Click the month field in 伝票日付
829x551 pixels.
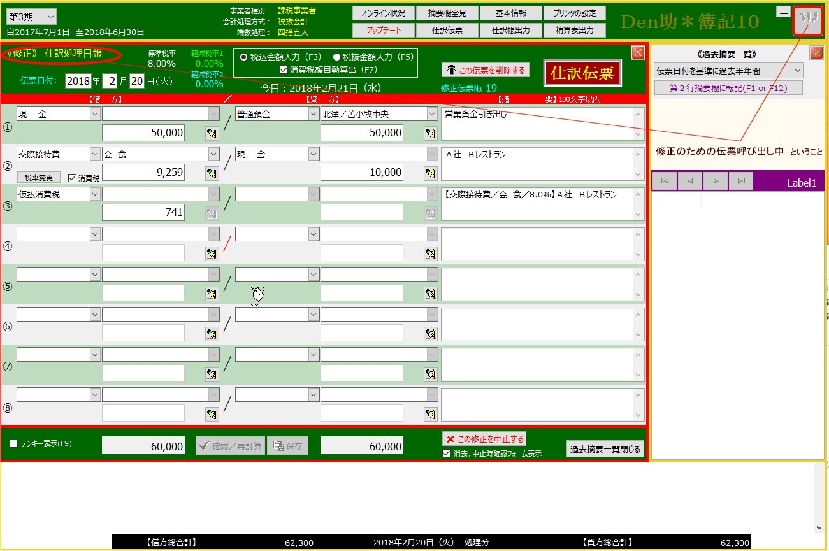113,81
